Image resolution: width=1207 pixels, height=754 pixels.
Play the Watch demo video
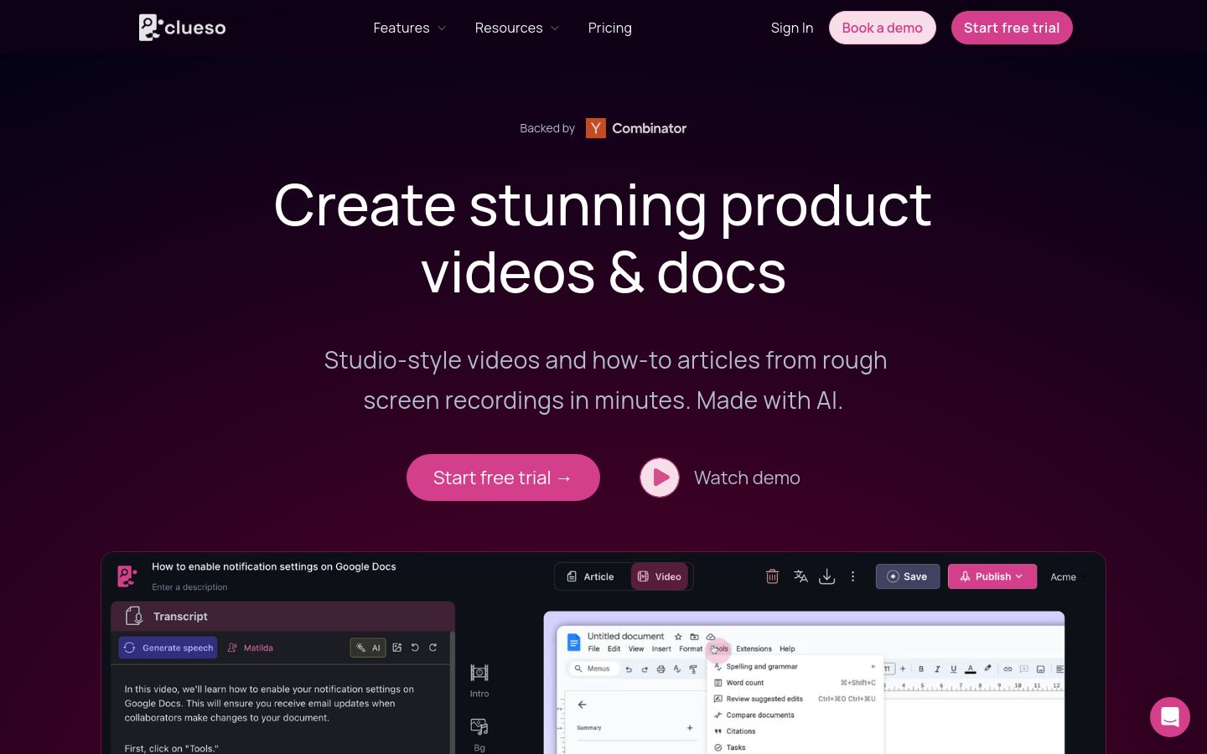[660, 478]
